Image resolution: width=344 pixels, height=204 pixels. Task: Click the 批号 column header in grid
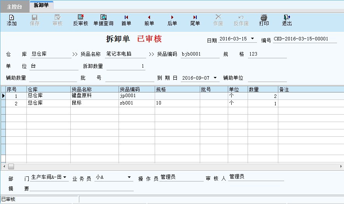(214, 89)
